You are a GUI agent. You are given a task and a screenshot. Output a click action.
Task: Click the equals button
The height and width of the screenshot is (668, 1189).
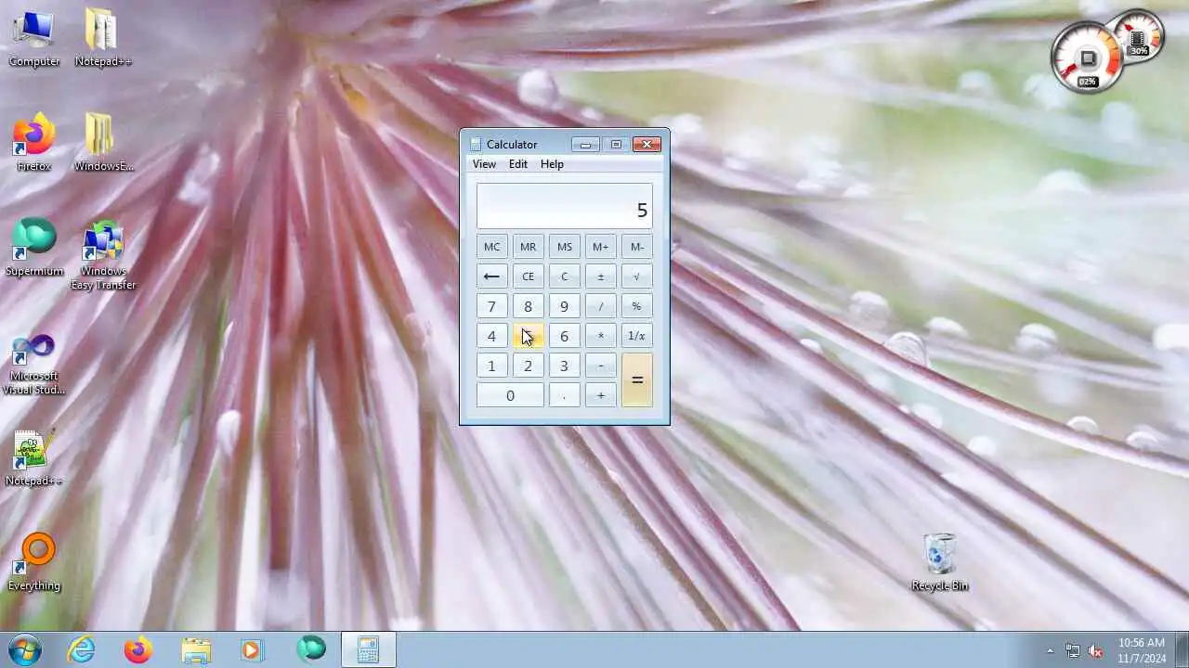pos(636,380)
